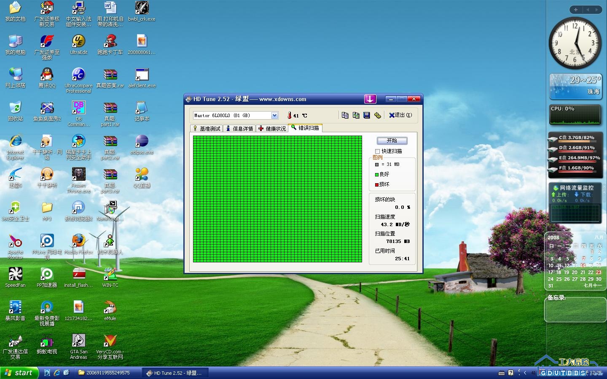The width and height of the screenshot is (607, 379).
Task: Click the gray block size legend swatch
Action: [376, 165]
